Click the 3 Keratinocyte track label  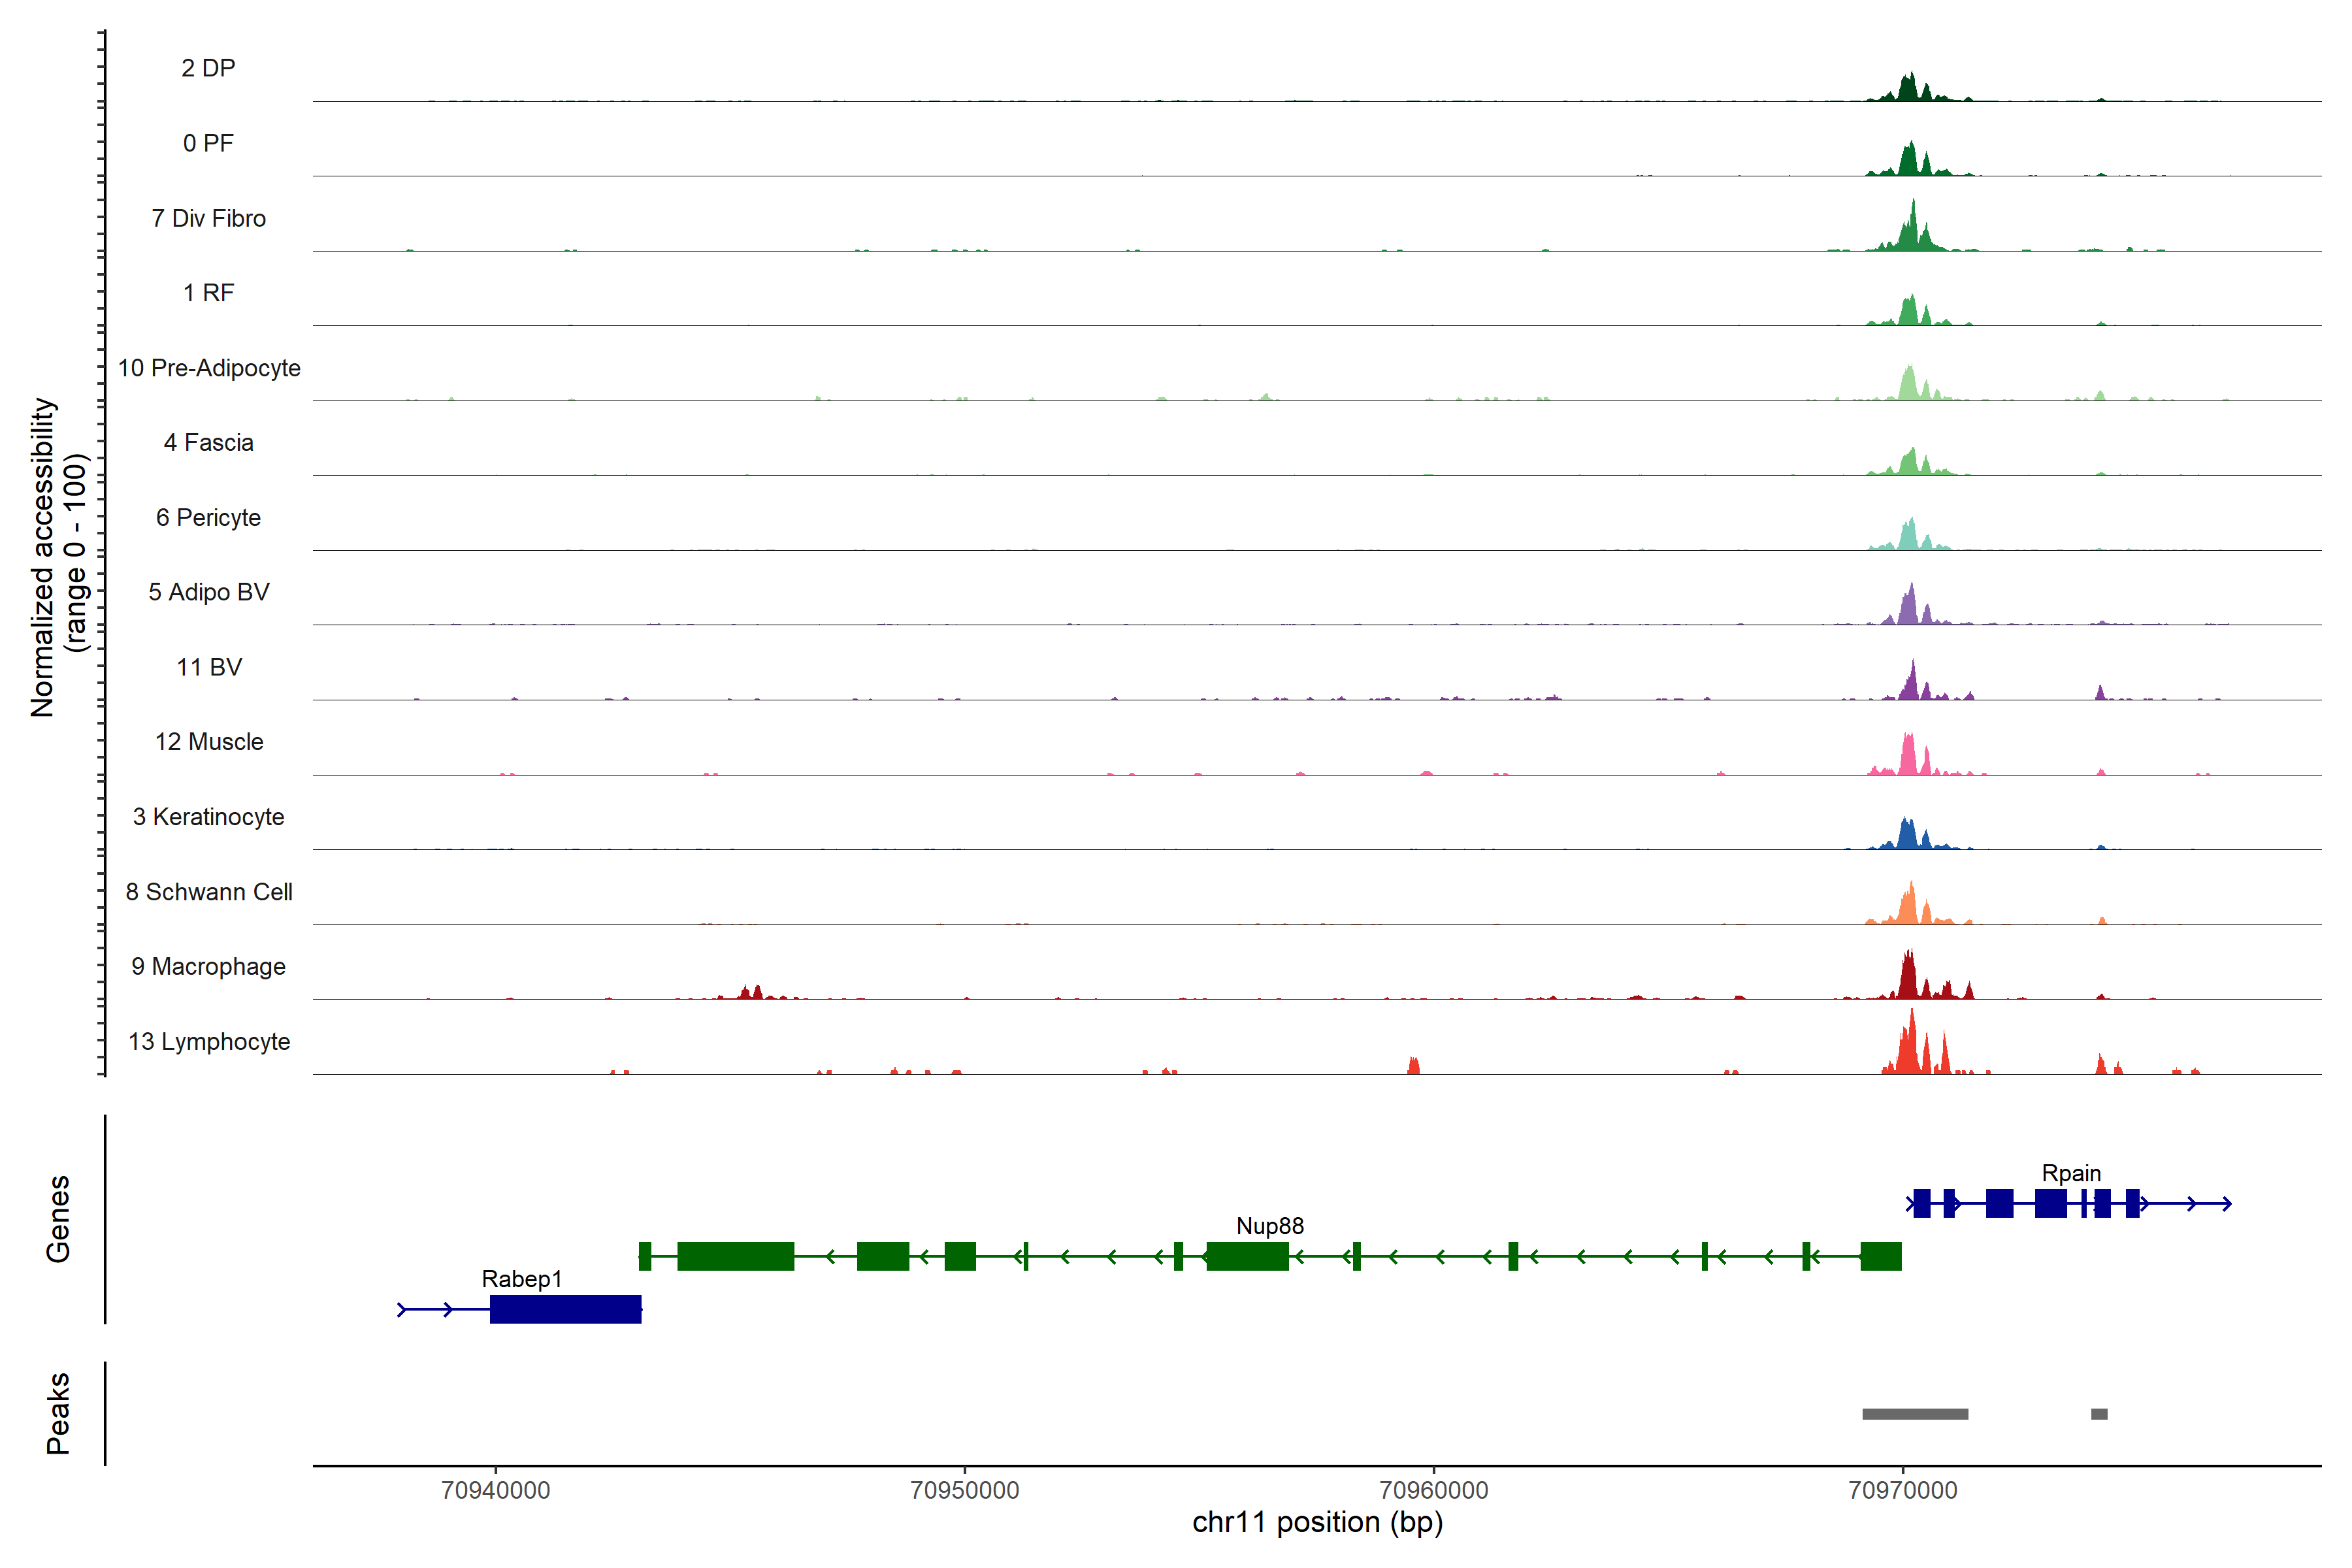[x=208, y=817]
